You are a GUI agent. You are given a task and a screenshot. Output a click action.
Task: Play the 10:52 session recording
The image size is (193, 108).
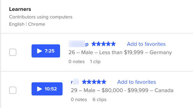point(47,89)
